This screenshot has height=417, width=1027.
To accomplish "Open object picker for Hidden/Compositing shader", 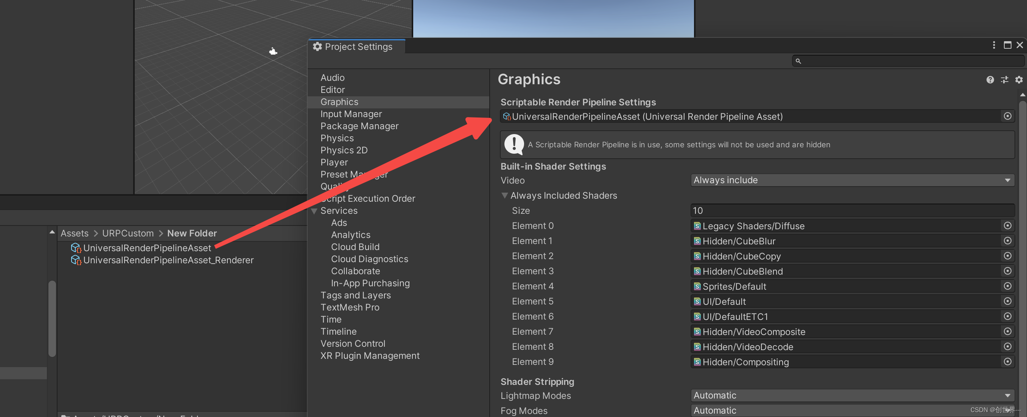I will (x=1008, y=362).
